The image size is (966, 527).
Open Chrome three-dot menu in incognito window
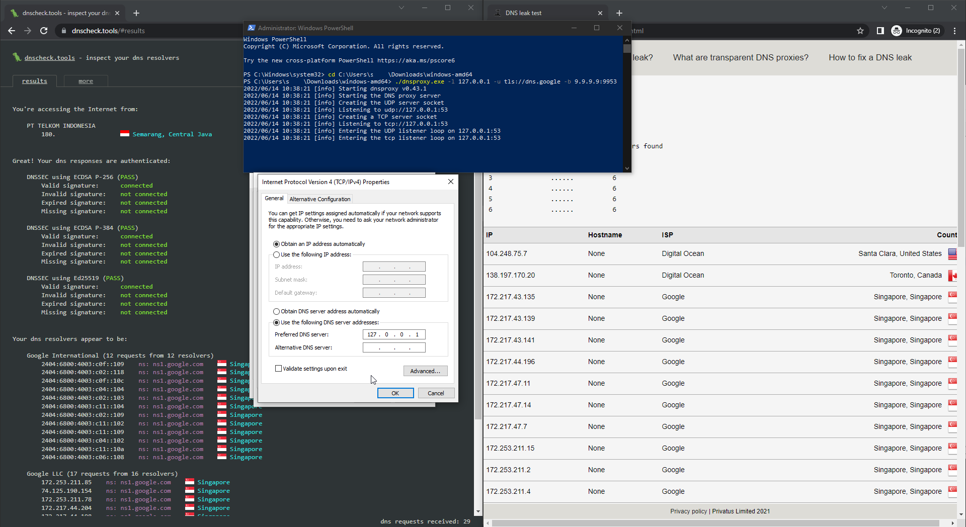954,31
